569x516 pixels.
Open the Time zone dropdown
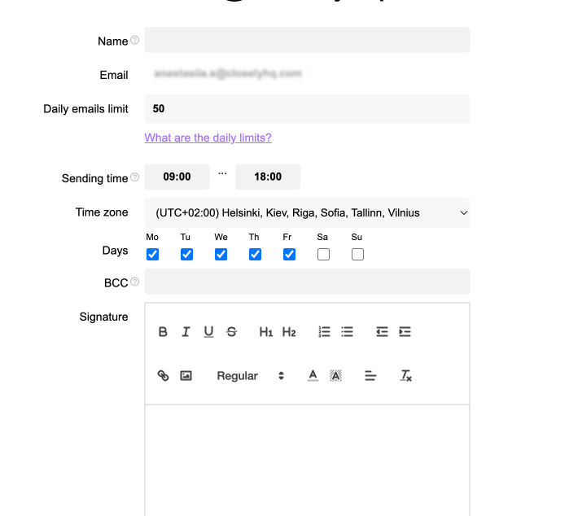tap(307, 212)
